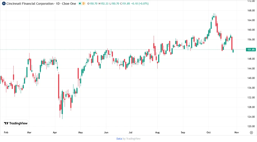The height and width of the screenshot is (142, 257).
Task: Click the Jun label on time axis
Action: coord(106,132)
